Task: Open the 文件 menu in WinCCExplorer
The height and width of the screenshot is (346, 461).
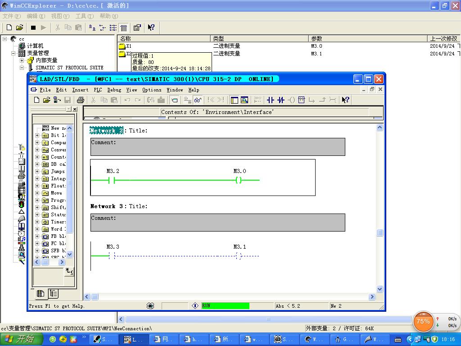Action: pos(12,16)
